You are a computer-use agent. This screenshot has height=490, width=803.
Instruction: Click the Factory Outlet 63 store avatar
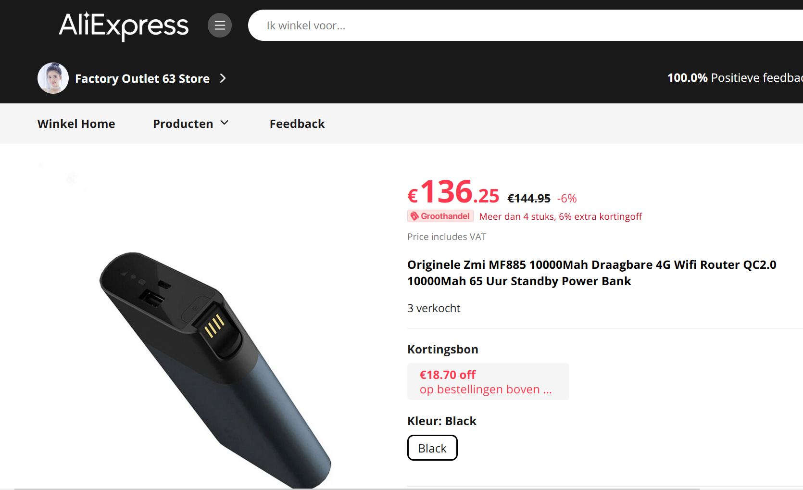(x=53, y=78)
